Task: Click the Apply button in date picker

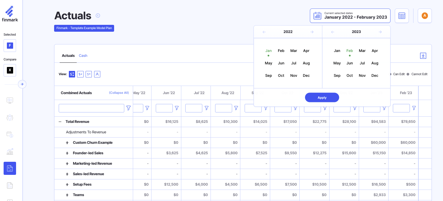Action: [x=322, y=98]
